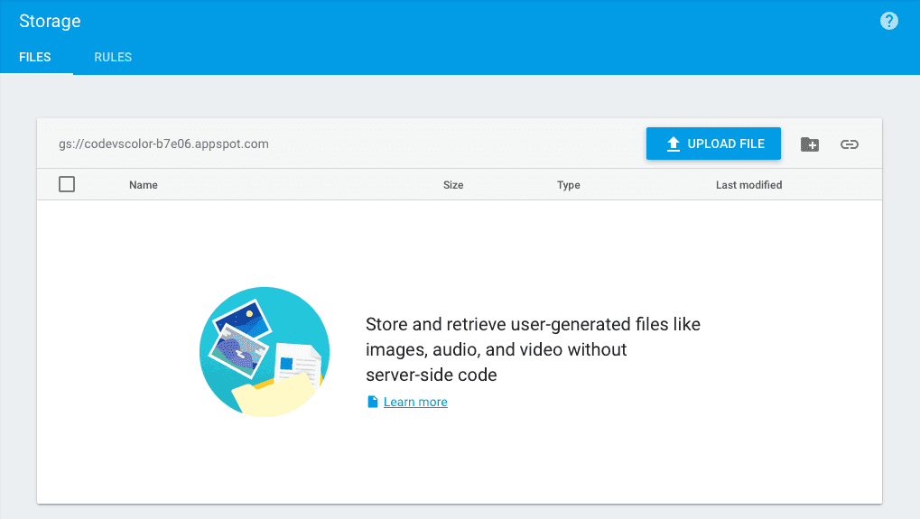
Task: Sort by the Last modified column
Action: [x=748, y=185]
